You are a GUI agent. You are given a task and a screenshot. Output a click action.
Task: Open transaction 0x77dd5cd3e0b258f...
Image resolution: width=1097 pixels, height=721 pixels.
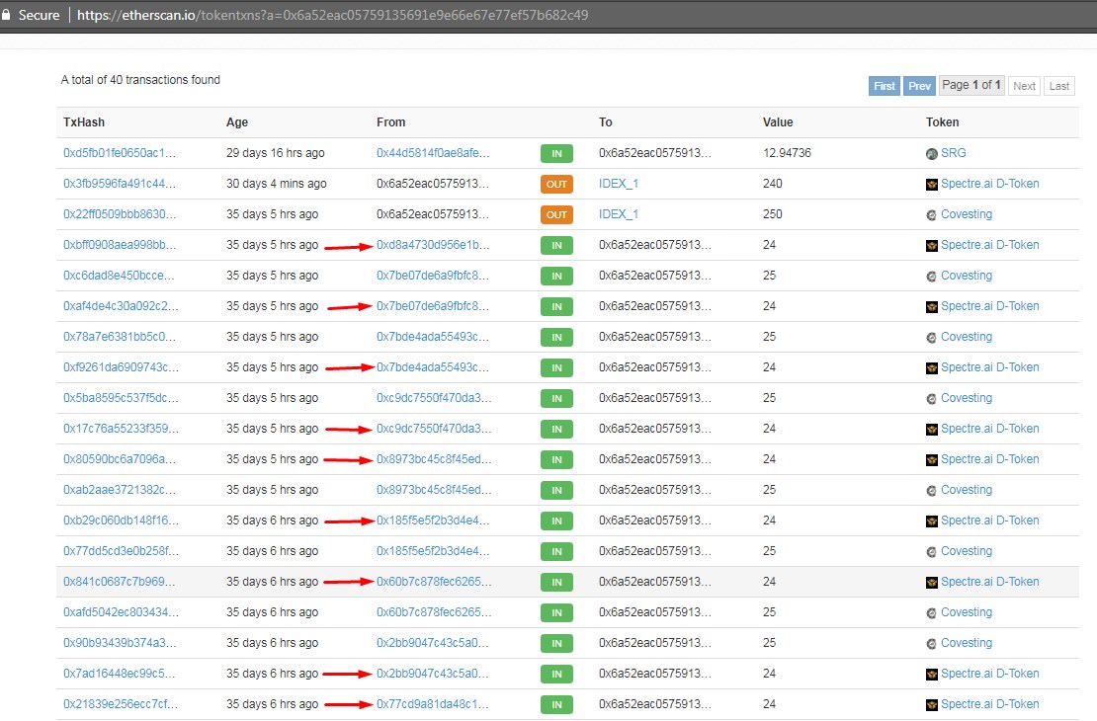pos(121,551)
